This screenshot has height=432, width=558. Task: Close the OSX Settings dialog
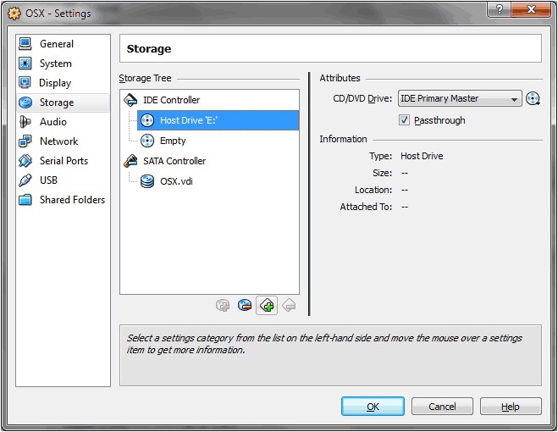coord(531,9)
